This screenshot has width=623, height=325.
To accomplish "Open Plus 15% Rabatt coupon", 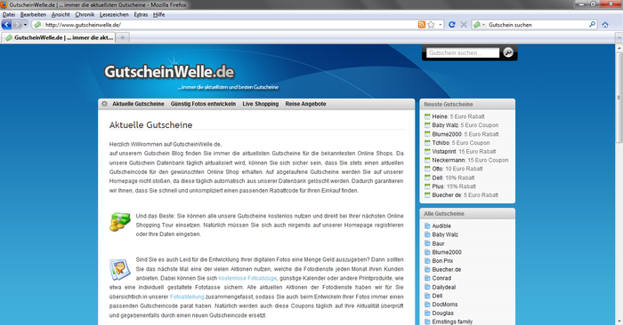I will [x=454, y=186].
